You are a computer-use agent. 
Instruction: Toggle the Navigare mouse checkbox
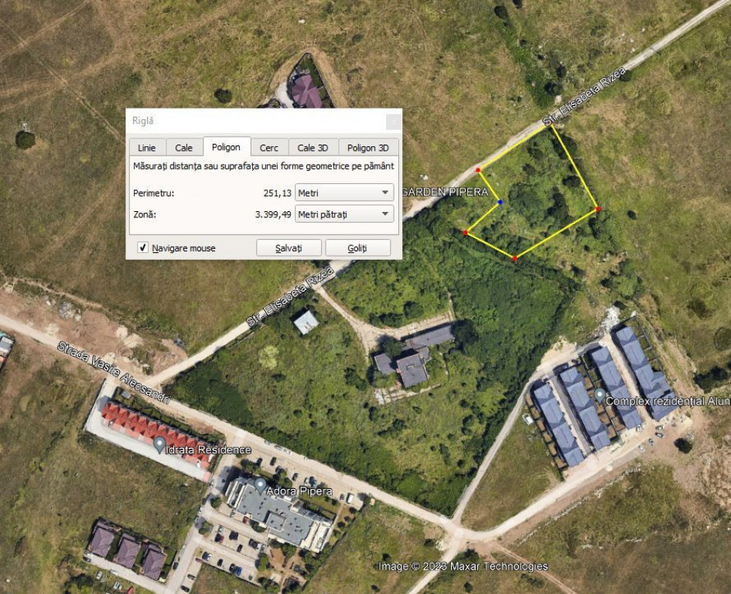(142, 247)
